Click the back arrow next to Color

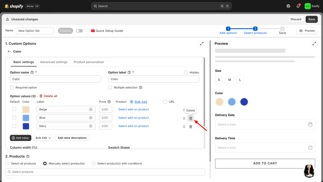(9, 52)
